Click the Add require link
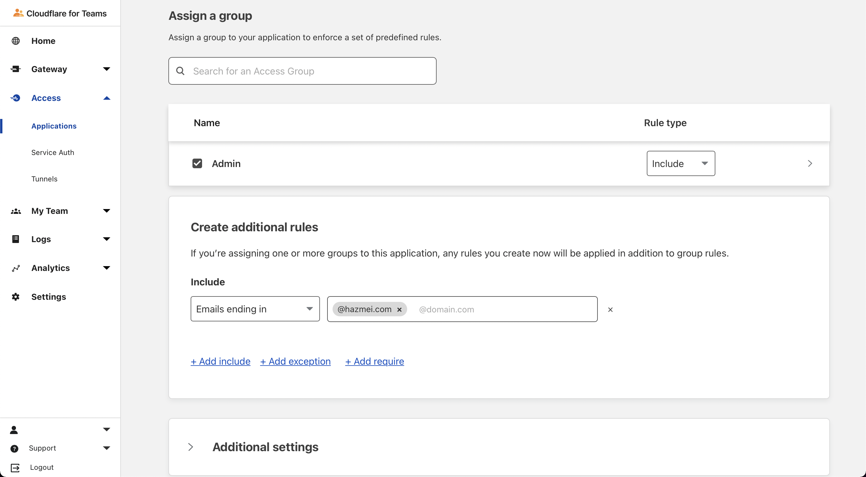 click(x=374, y=361)
